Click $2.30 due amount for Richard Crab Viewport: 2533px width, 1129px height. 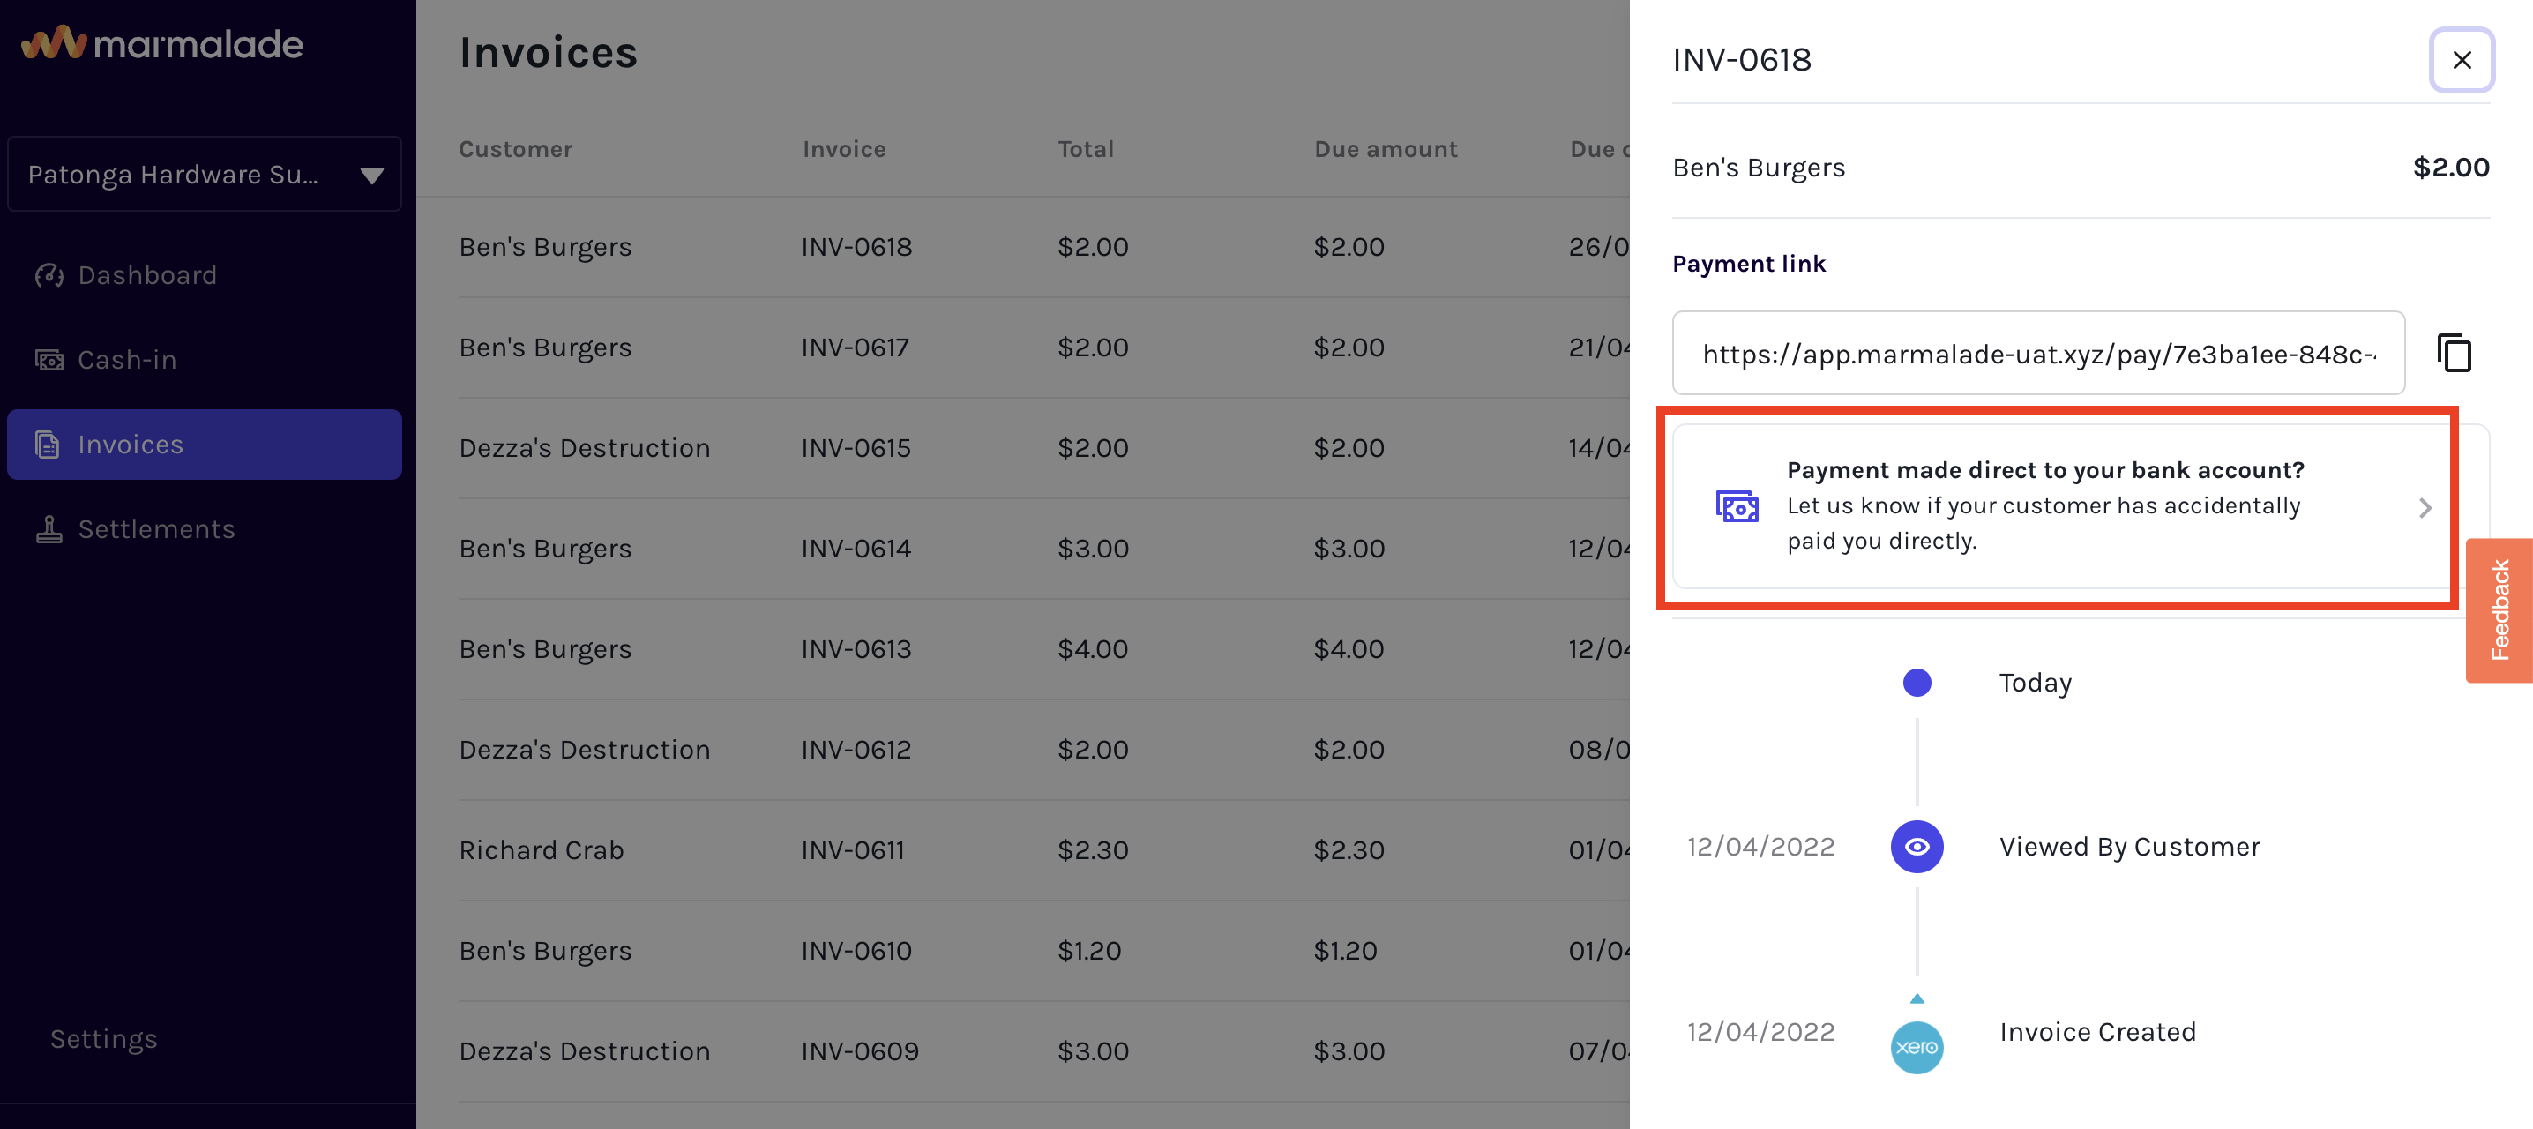1349,849
